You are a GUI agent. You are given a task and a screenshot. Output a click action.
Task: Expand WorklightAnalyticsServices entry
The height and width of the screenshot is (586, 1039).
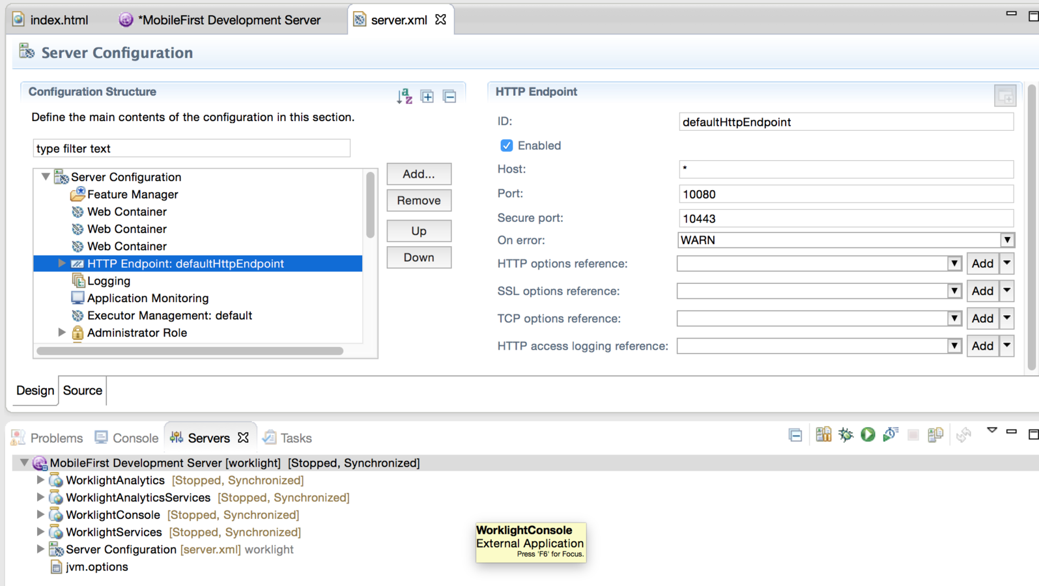click(40, 497)
